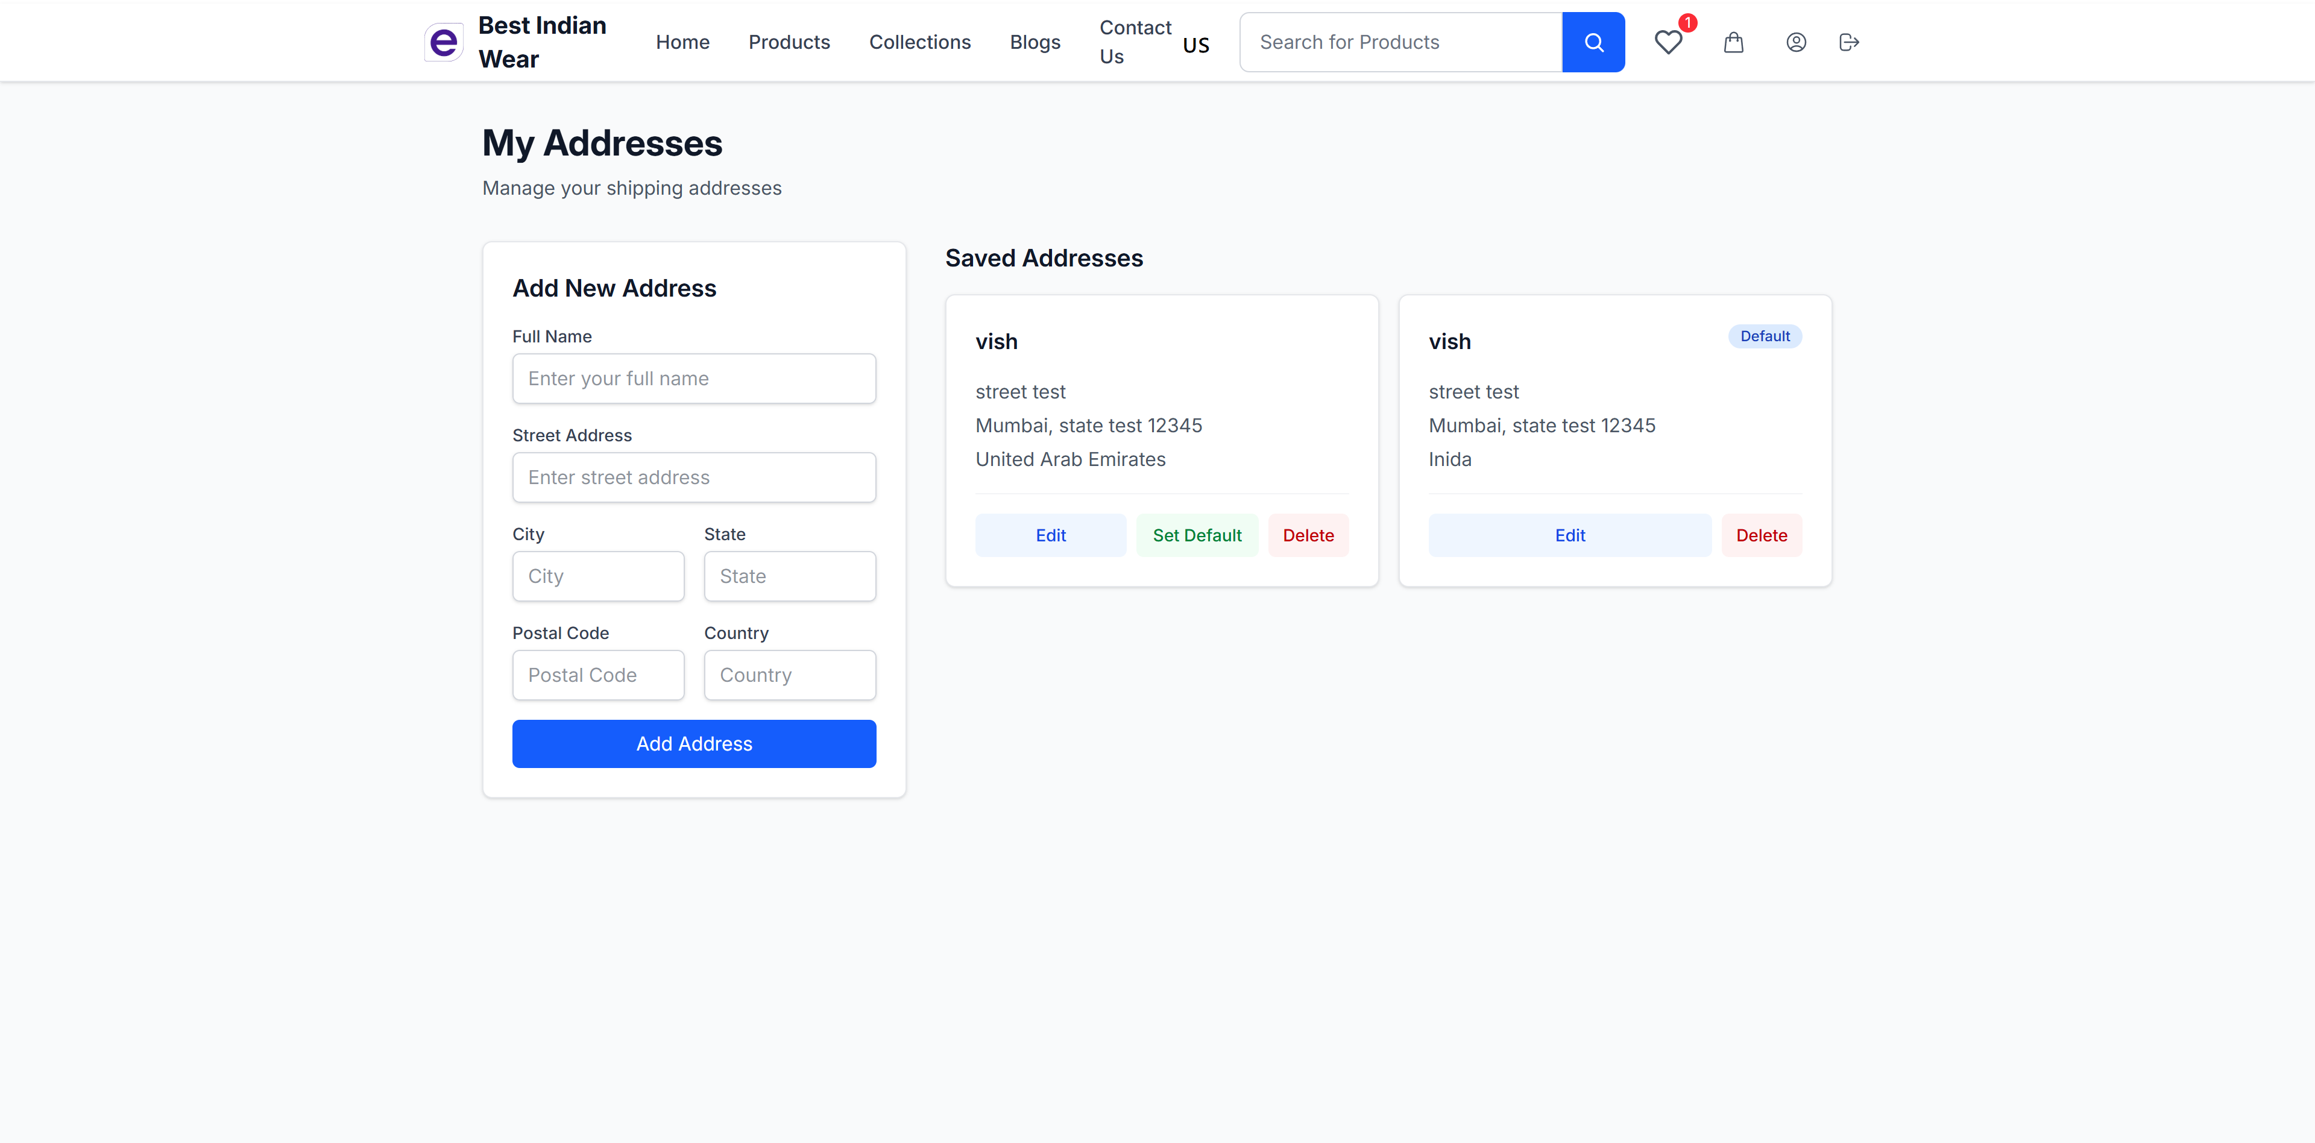
Task: Open the Products menu item
Action: (789, 42)
